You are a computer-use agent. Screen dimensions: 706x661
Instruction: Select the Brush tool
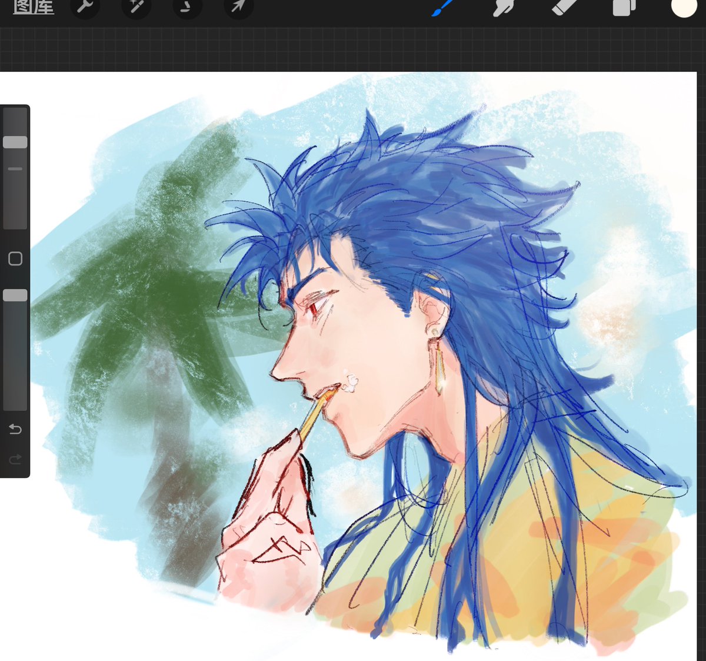pyautogui.click(x=442, y=7)
